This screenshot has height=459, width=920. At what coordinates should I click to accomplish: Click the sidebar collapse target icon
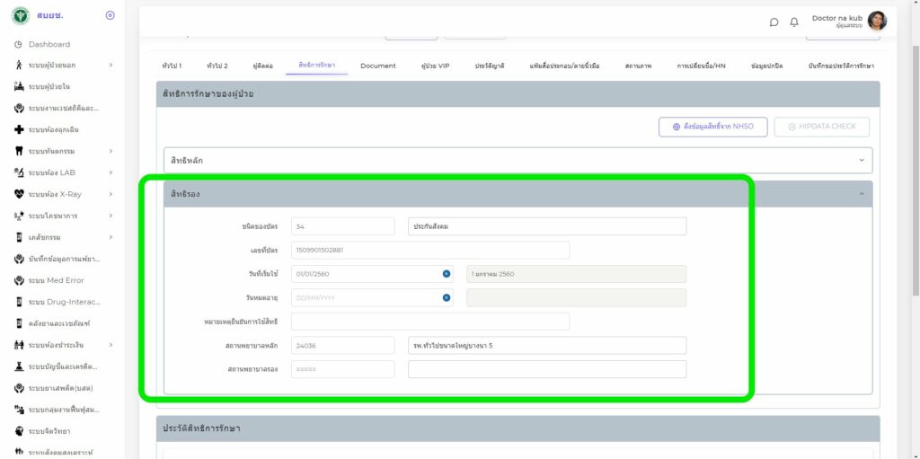110,15
